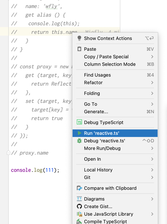The height and width of the screenshot is (224, 167).
Task: Click the '// });' comment line
Action: pos(19,136)
